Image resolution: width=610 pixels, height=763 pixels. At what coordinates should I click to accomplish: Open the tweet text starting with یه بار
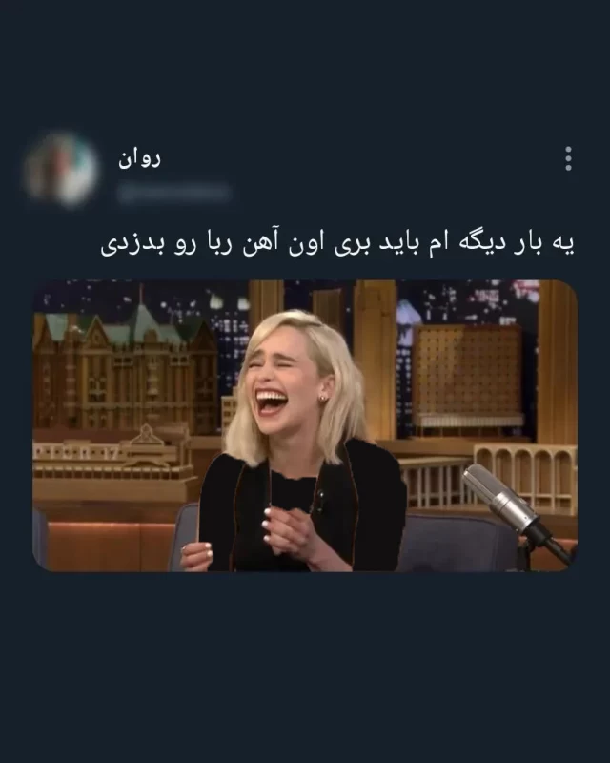click(x=337, y=244)
